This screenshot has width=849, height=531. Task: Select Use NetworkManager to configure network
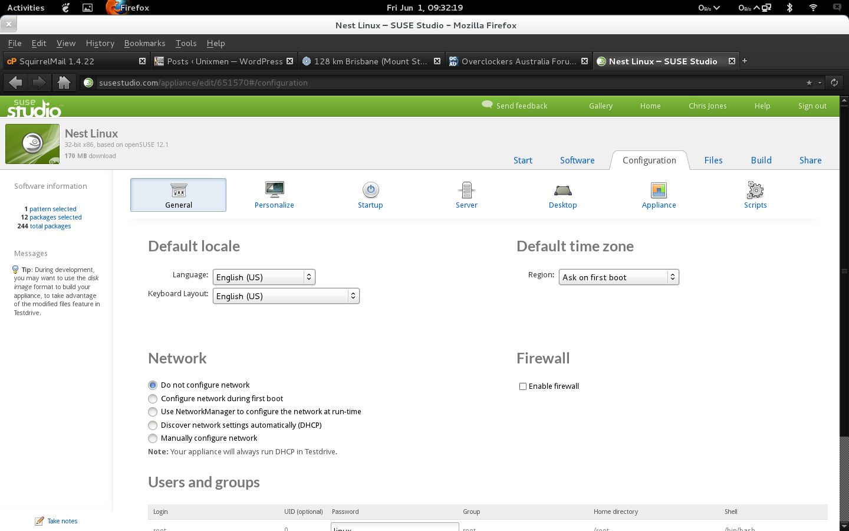[x=153, y=412]
